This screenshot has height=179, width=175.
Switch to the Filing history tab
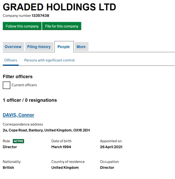tap(39, 47)
